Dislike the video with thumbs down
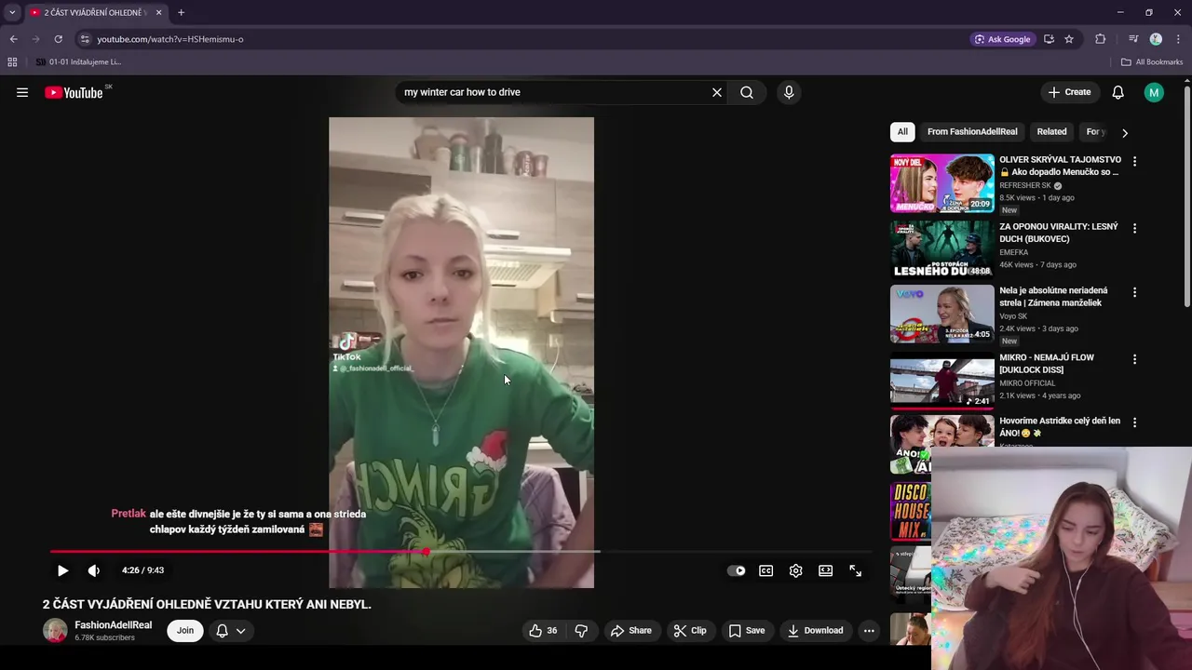The height and width of the screenshot is (670, 1192). 581,630
